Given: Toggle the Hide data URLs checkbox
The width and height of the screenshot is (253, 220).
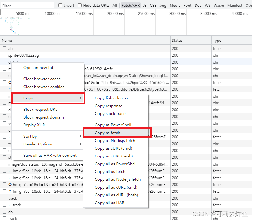Looking at the screenshot, I should (x=80, y=6).
